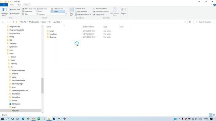The image size is (216, 121).
Task: Switch layout to Medium icons
Action: coord(57,9)
